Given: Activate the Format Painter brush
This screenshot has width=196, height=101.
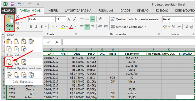Looking at the screenshot, I should click(x=18, y=28).
